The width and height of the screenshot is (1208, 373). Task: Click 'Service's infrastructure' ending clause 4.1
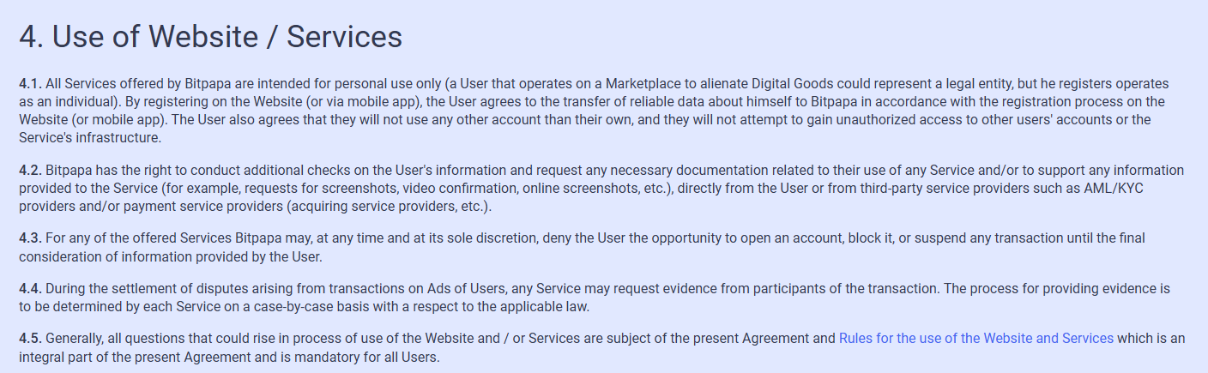pyautogui.click(x=89, y=137)
